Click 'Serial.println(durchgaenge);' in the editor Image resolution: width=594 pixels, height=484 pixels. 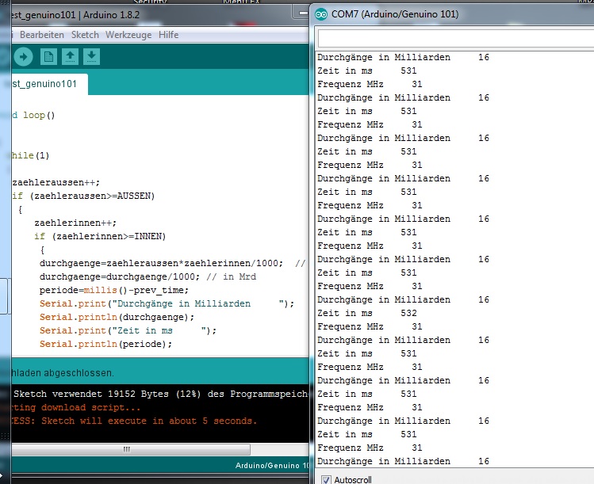click(x=117, y=317)
